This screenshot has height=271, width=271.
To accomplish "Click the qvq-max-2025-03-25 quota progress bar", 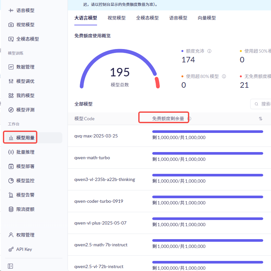I will pyautogui.click(x=208, y=132).
